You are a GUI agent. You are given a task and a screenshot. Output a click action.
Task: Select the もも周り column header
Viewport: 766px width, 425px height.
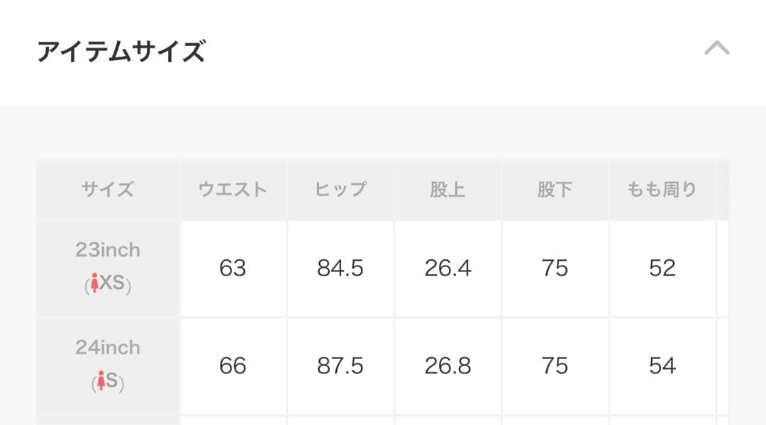coord(662,189)
